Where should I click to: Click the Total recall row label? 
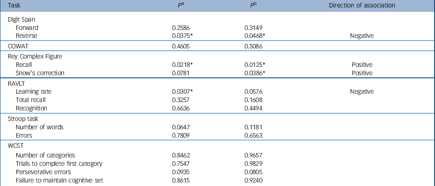[x=32, y=99]
